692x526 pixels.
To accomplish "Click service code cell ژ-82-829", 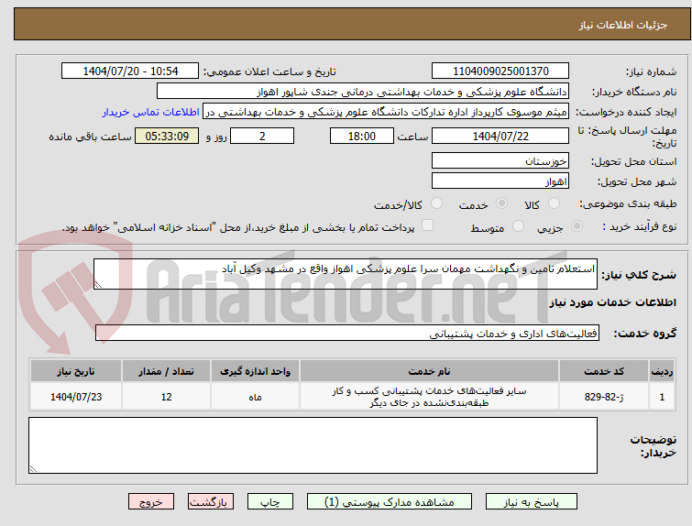I will (x=604, y=397).
